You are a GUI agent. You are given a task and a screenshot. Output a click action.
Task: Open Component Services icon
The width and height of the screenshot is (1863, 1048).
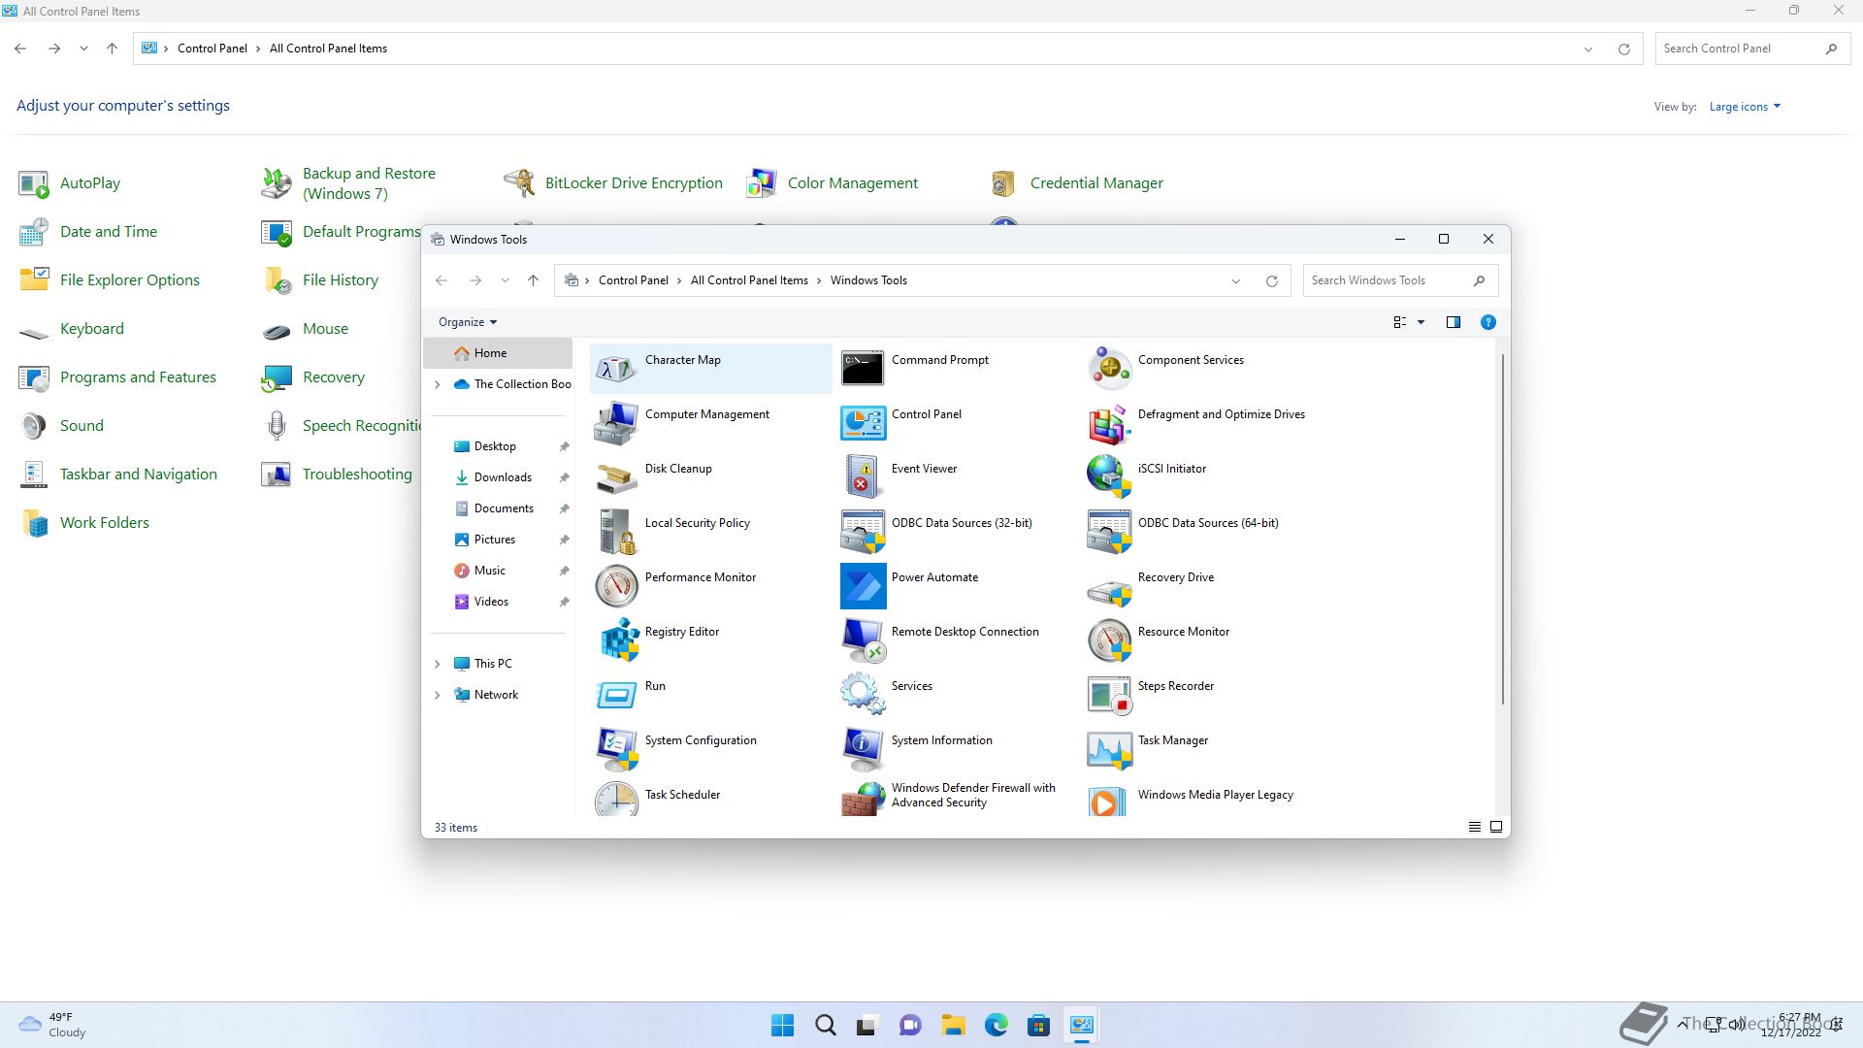1109,369
